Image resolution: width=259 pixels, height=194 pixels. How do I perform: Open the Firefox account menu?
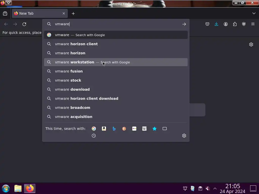226,24
